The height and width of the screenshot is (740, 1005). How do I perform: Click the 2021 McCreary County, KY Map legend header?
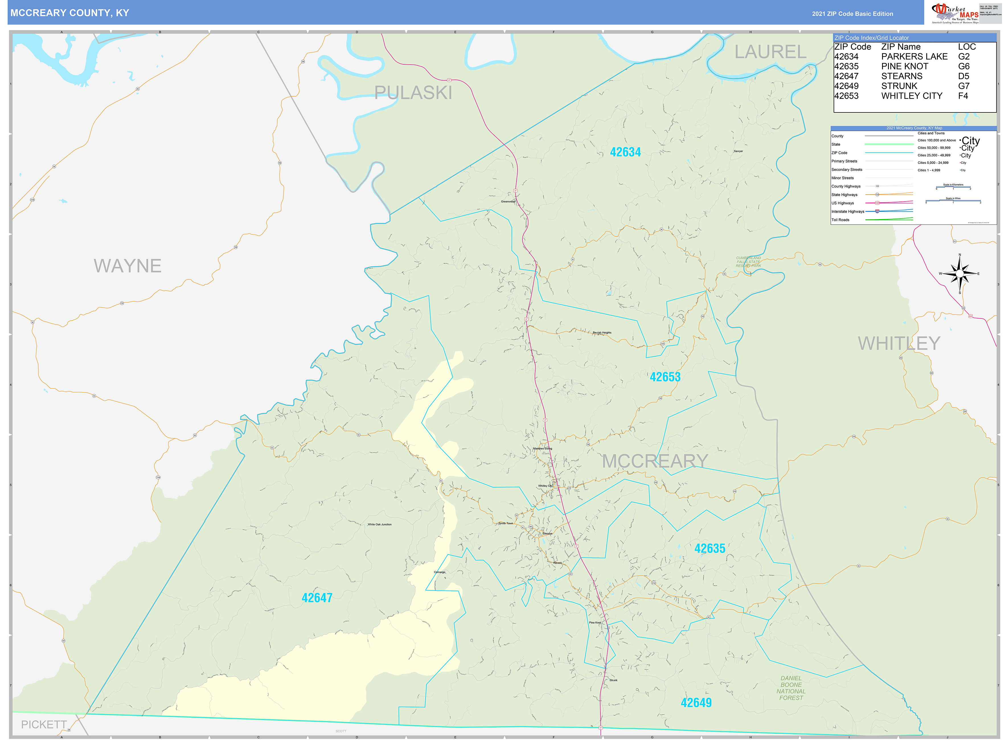click(x=914, y=128)
